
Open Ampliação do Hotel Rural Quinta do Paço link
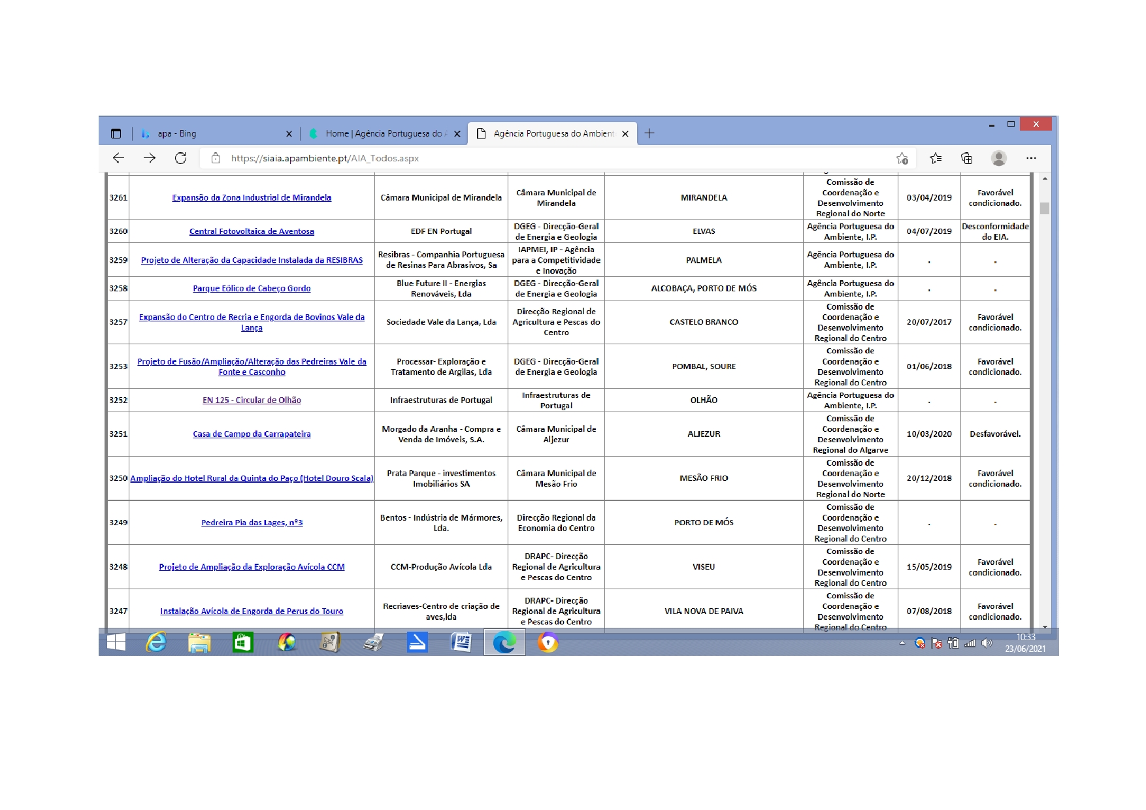tap(252, 479)
